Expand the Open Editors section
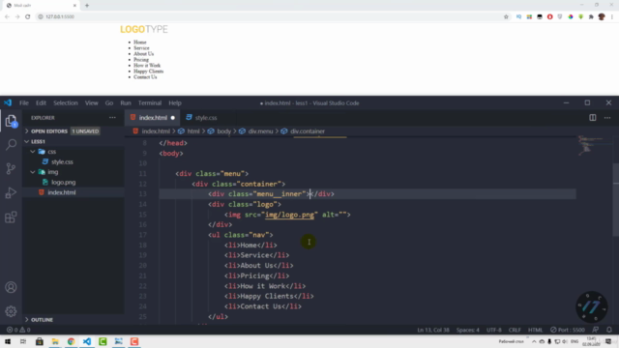This screenshot has width=619, height=348. point(49,131)
